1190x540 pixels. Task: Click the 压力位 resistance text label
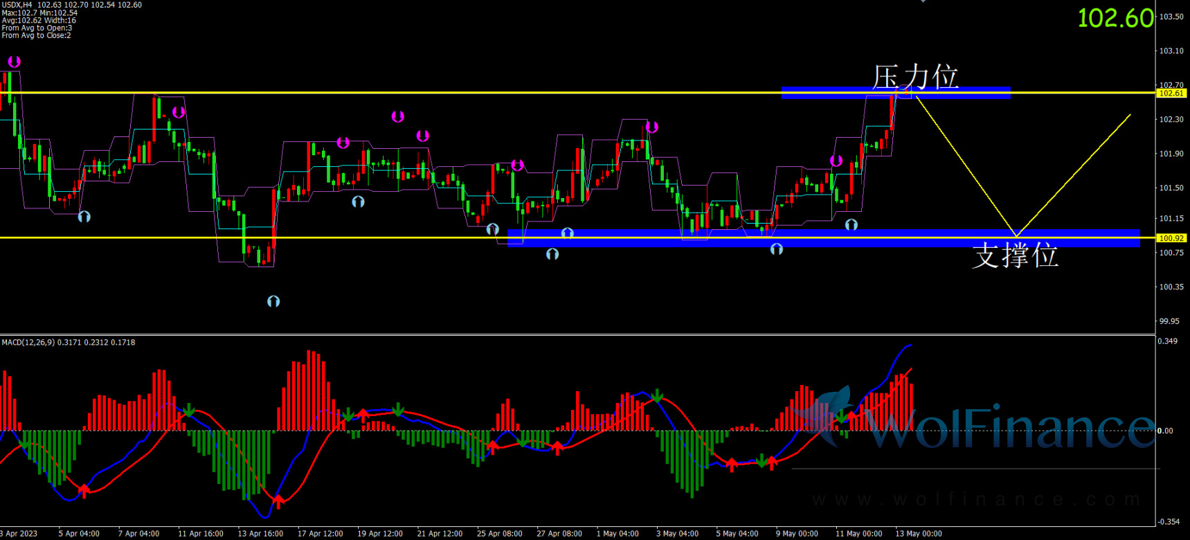[x=915, y=77]
